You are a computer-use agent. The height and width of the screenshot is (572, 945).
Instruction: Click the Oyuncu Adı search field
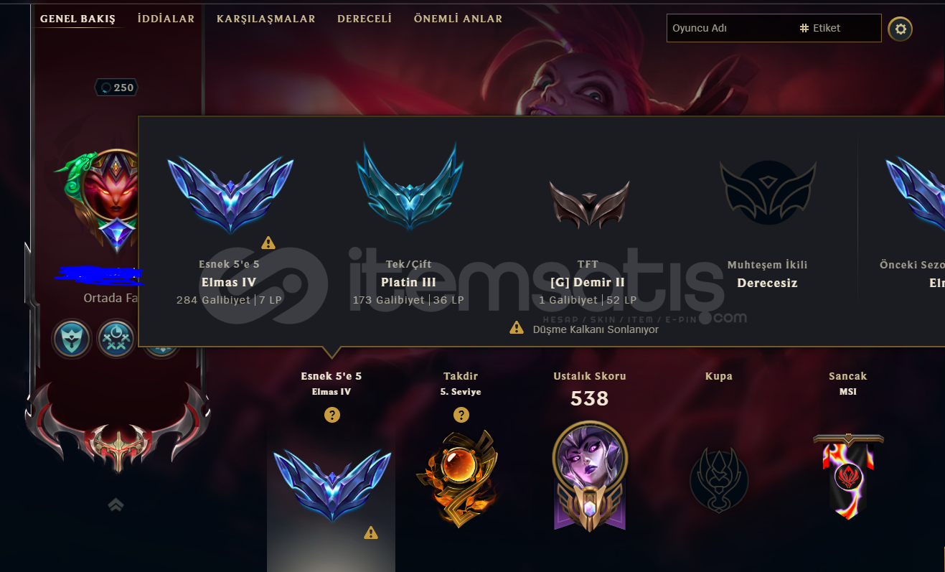click(x=730, y=28)
